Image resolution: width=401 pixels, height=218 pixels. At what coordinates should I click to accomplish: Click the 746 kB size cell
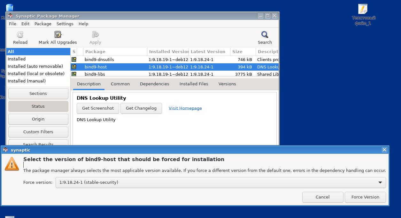(x=245, y=59)
